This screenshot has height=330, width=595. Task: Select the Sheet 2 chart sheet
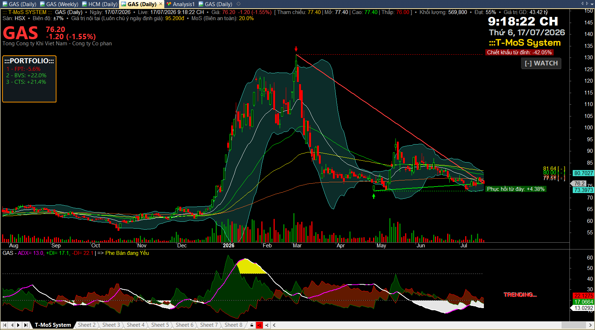tap(87, 325)
